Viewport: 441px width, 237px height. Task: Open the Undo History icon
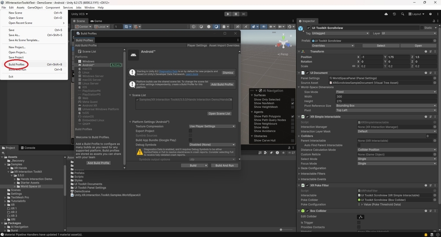(x=394, y=14)
